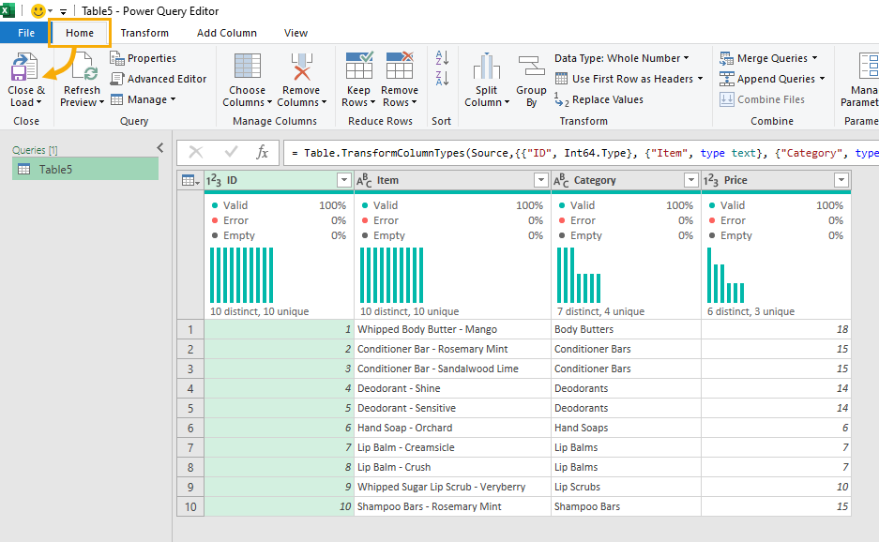Click cell 'Conditioner Bar - Sandalwood Lime'
Image resolution: width=879 pixels, height=542 pixels.
[x=452, y=369]
